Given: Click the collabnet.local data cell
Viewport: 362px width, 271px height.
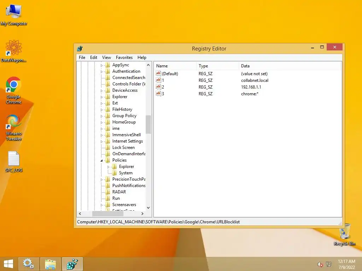Looking at the screenshot, I should pos(255,80).
